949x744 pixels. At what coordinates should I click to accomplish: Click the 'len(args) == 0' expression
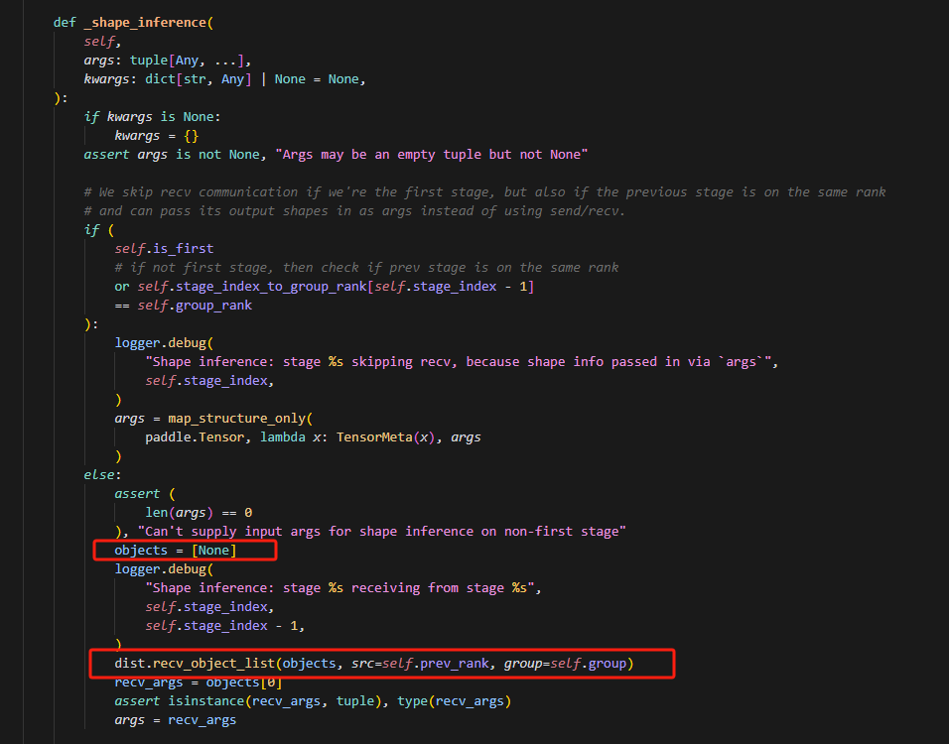(199, 512)
